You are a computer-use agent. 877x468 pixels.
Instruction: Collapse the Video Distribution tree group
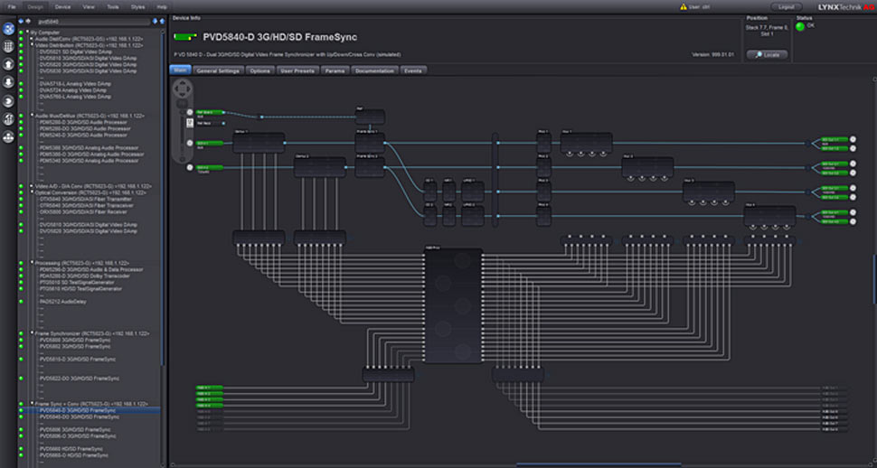(32, 45)
